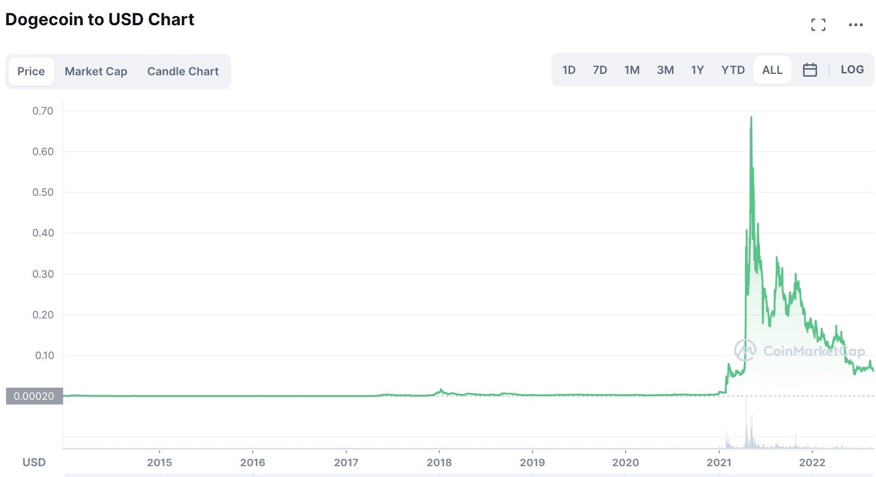The image size is (876, 477).
Task: Click the 2022 x-axis label
Action: pos(812,463)
